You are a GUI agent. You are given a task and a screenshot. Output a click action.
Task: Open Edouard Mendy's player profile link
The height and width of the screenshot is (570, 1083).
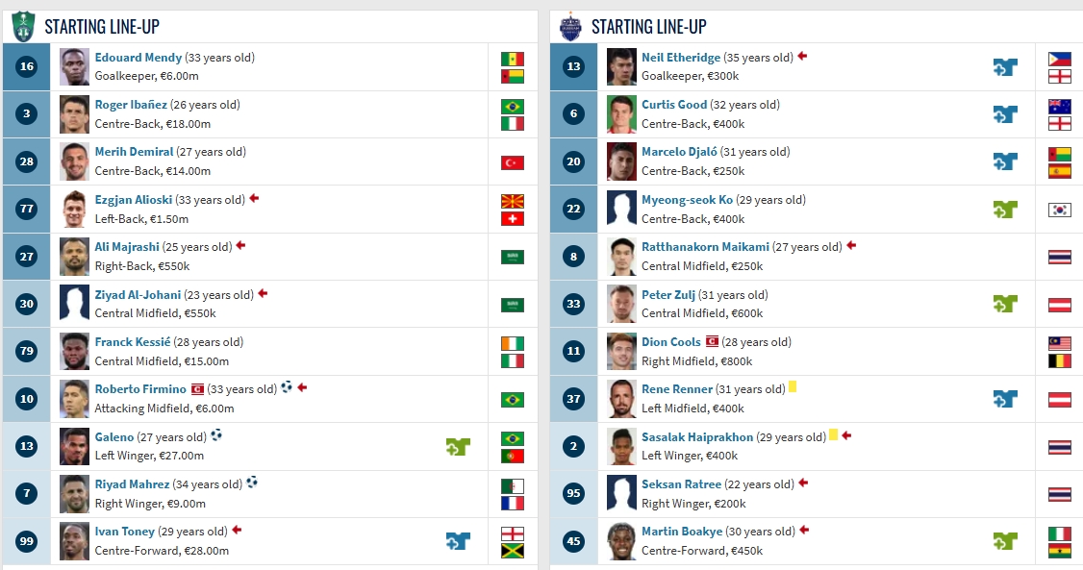139,58
